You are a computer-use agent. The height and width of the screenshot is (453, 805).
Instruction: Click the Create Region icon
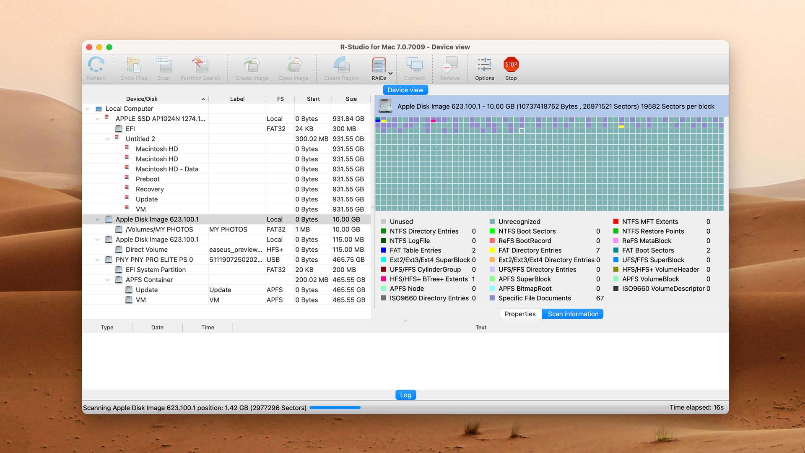(x=342, y=65)
